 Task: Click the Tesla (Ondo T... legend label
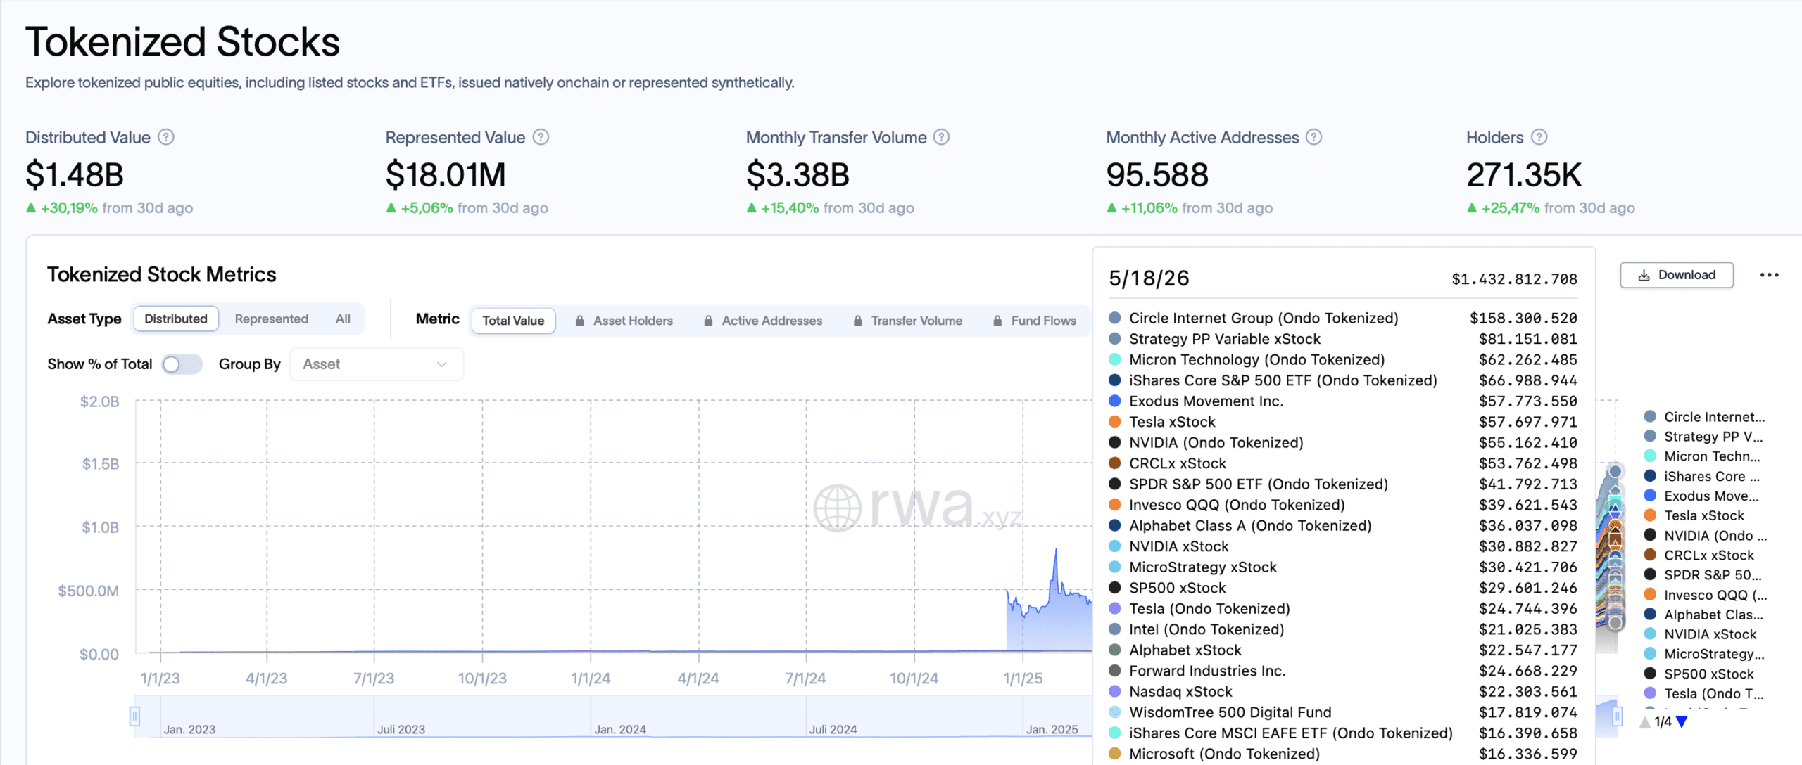tap(1714, 693)
